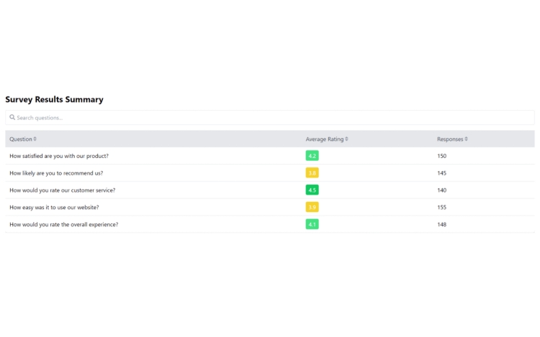Select the 4.1 green rating badge

(x=312, y=224)
